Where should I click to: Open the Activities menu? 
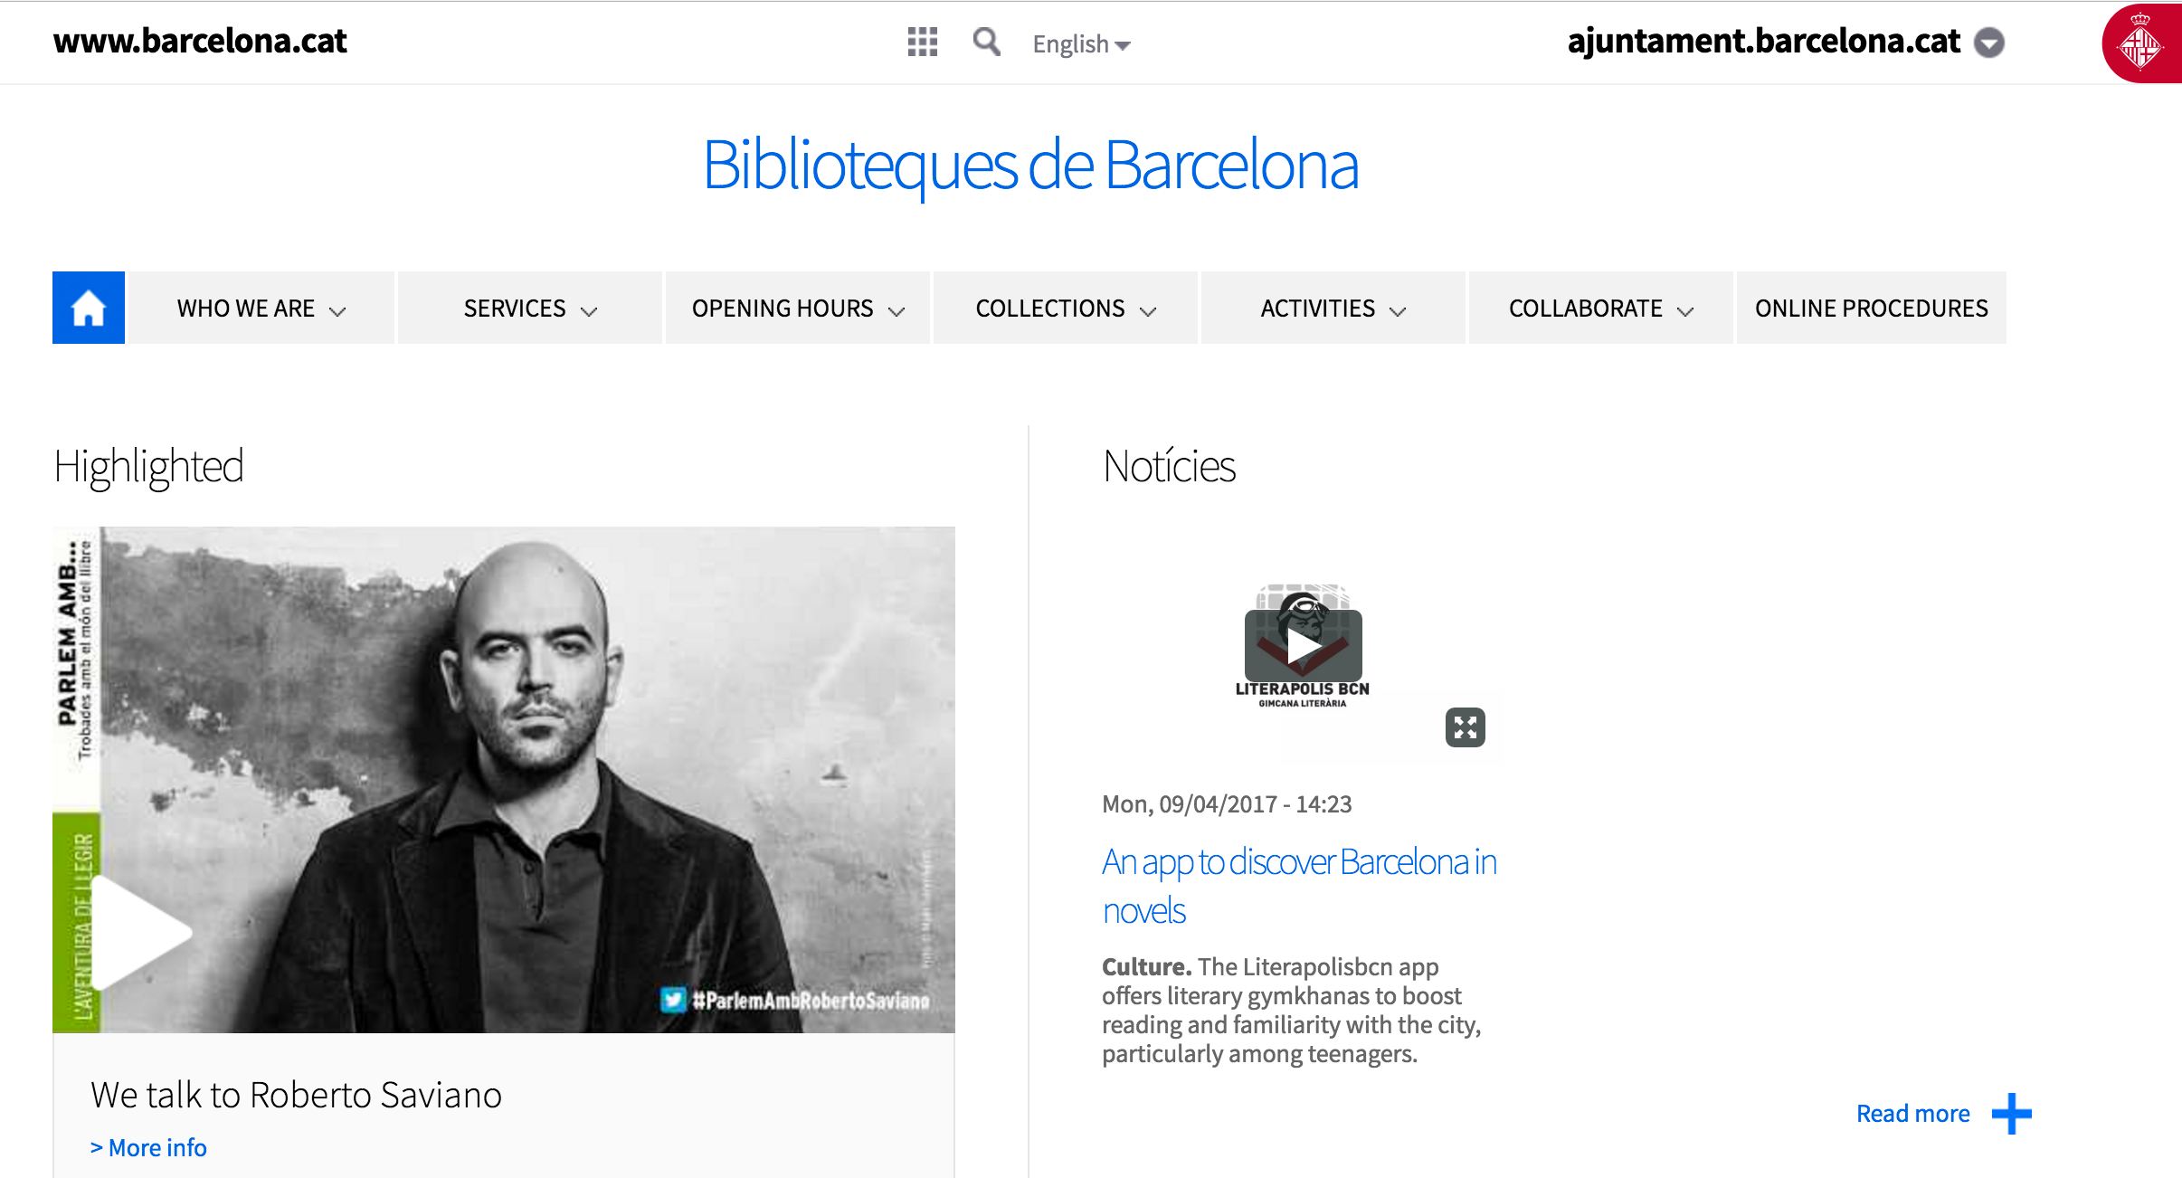tap(1333, 308)
